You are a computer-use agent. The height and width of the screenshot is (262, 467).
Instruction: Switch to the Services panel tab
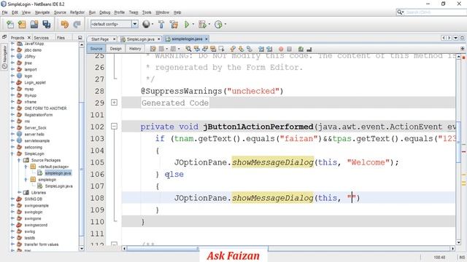tap(41, 38)
